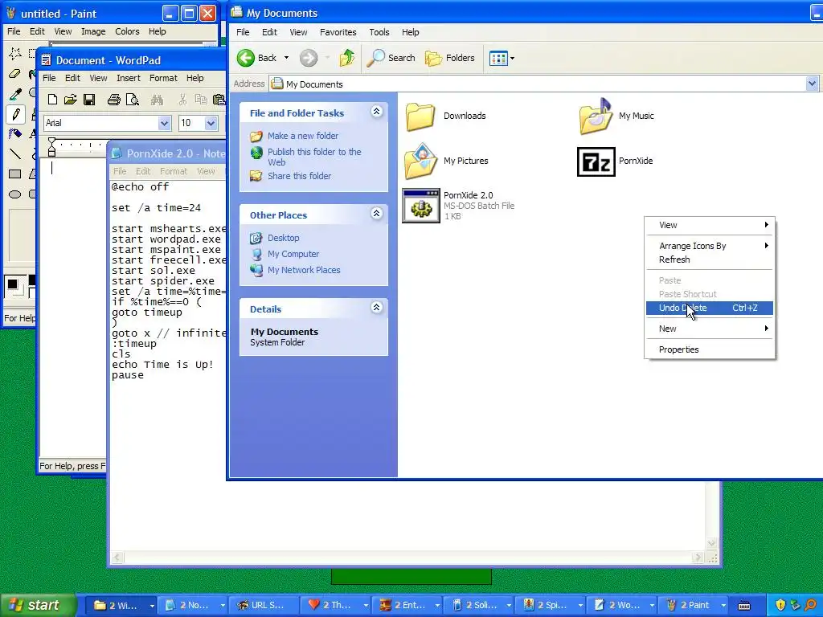Viewport: 823px width, 617px height.
Task: Select the Free-Form Select tool in Paint
Action: coord(15,53)
